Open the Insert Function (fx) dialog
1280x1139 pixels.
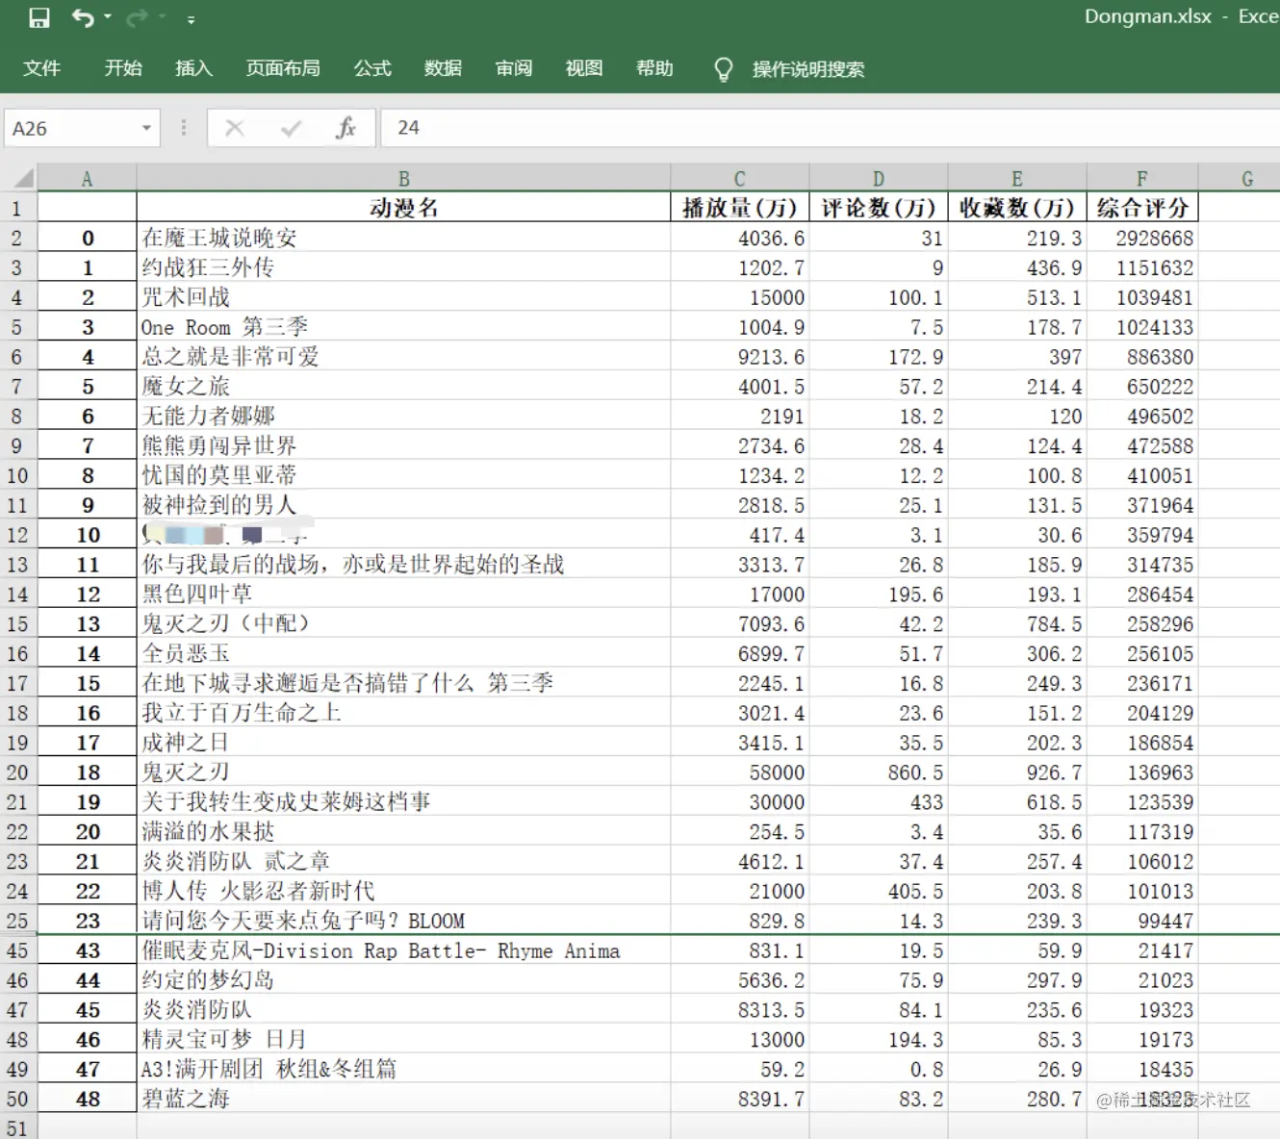[x=346, y=128]
